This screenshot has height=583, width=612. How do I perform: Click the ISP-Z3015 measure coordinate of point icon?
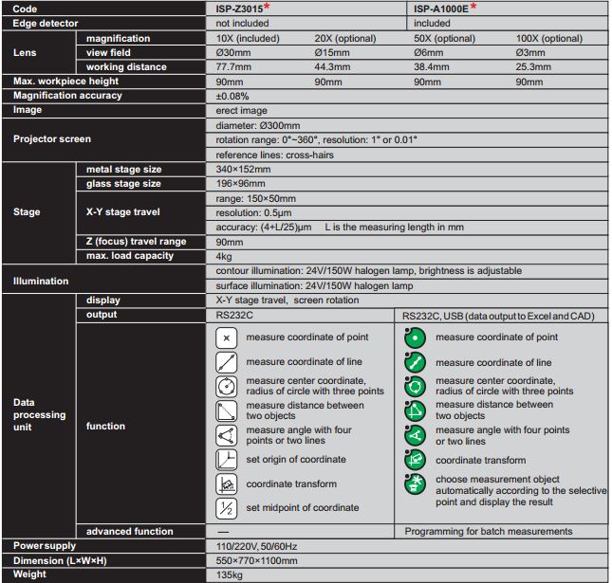tap(227, 337)
